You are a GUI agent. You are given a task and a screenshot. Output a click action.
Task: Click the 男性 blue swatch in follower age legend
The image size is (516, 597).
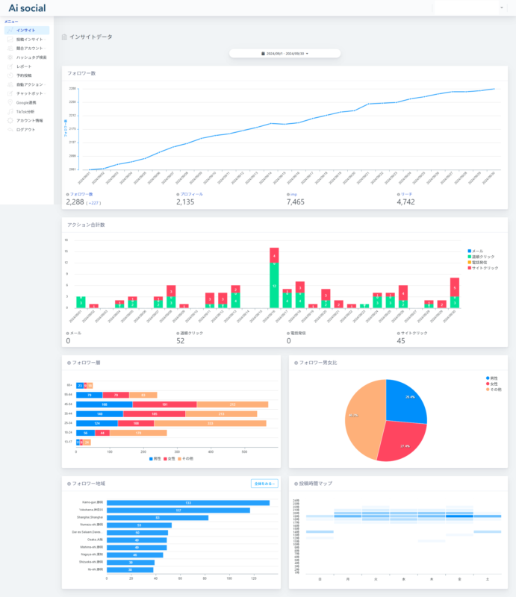click(151, 458)
